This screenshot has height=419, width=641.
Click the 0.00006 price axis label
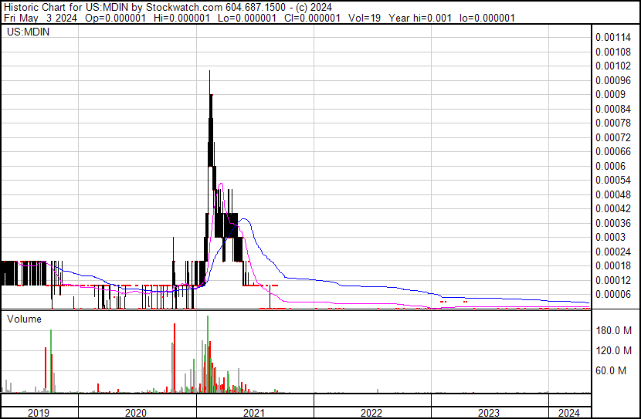click(x=613, y=294)
